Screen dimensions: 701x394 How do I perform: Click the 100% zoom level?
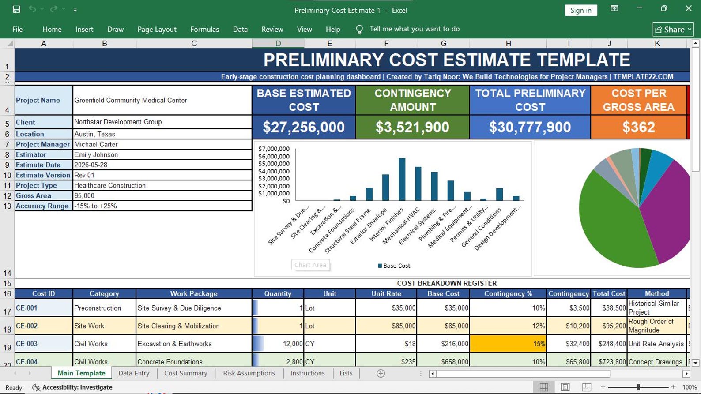coord(690,387)
